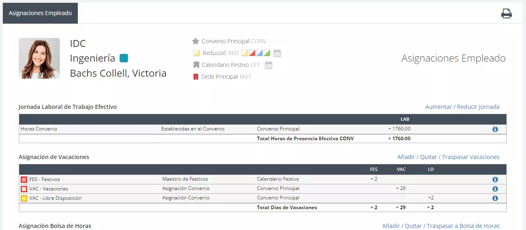526x230 pixels.
Task: Open calendar icon next to Calendario Festivo CF1
Action: (269, 65)
